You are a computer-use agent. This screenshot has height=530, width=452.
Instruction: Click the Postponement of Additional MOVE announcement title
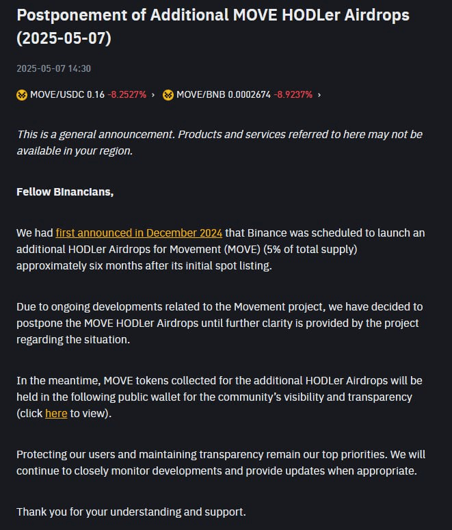[x=213, y=27]
